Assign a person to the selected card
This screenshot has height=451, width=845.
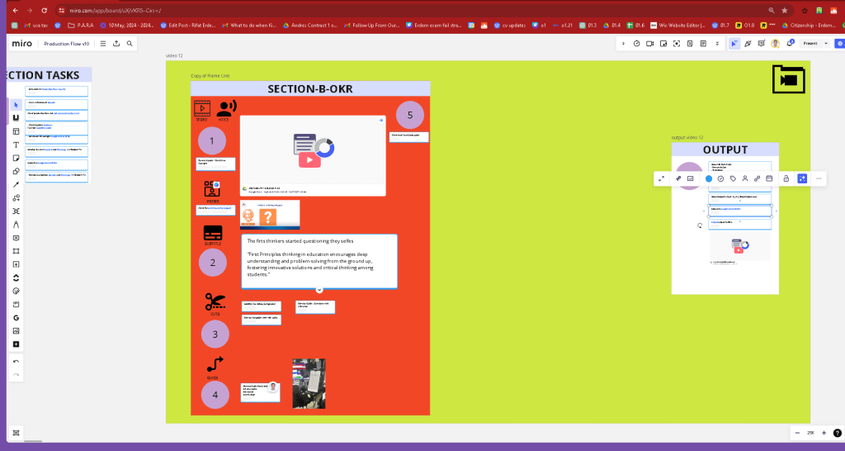pos(745,178)
